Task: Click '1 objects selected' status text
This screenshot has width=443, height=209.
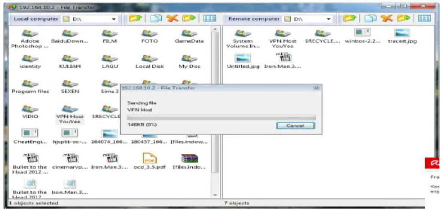Action: pyautogui.click(x=33, y=203)
